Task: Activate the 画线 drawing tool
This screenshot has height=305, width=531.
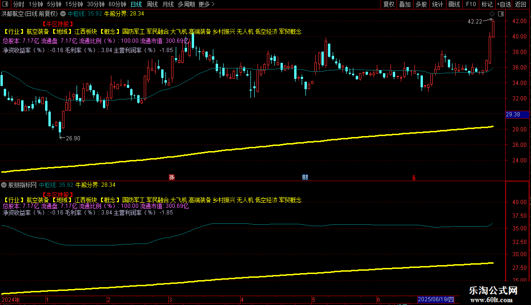Action: [454, 4]
